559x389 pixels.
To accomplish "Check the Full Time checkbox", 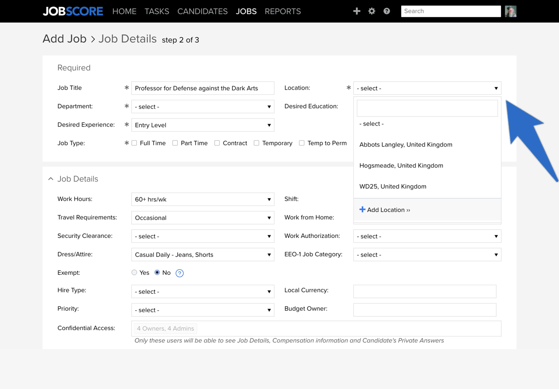I will point(134,143).
